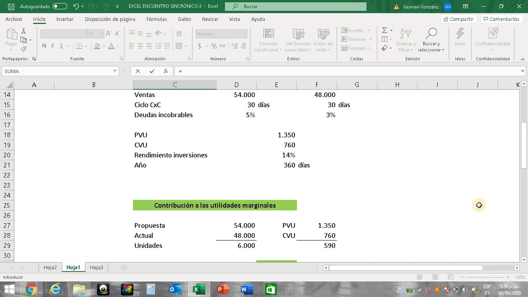Image resolution: width=528 pixels, height=297 pixels.
Task: Open Dar formato como tabla dropdown
Action: point(298,40)
